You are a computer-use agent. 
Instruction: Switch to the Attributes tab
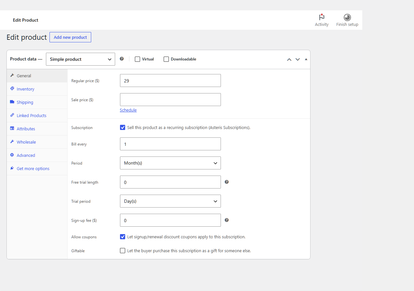[x=37, y=129]
